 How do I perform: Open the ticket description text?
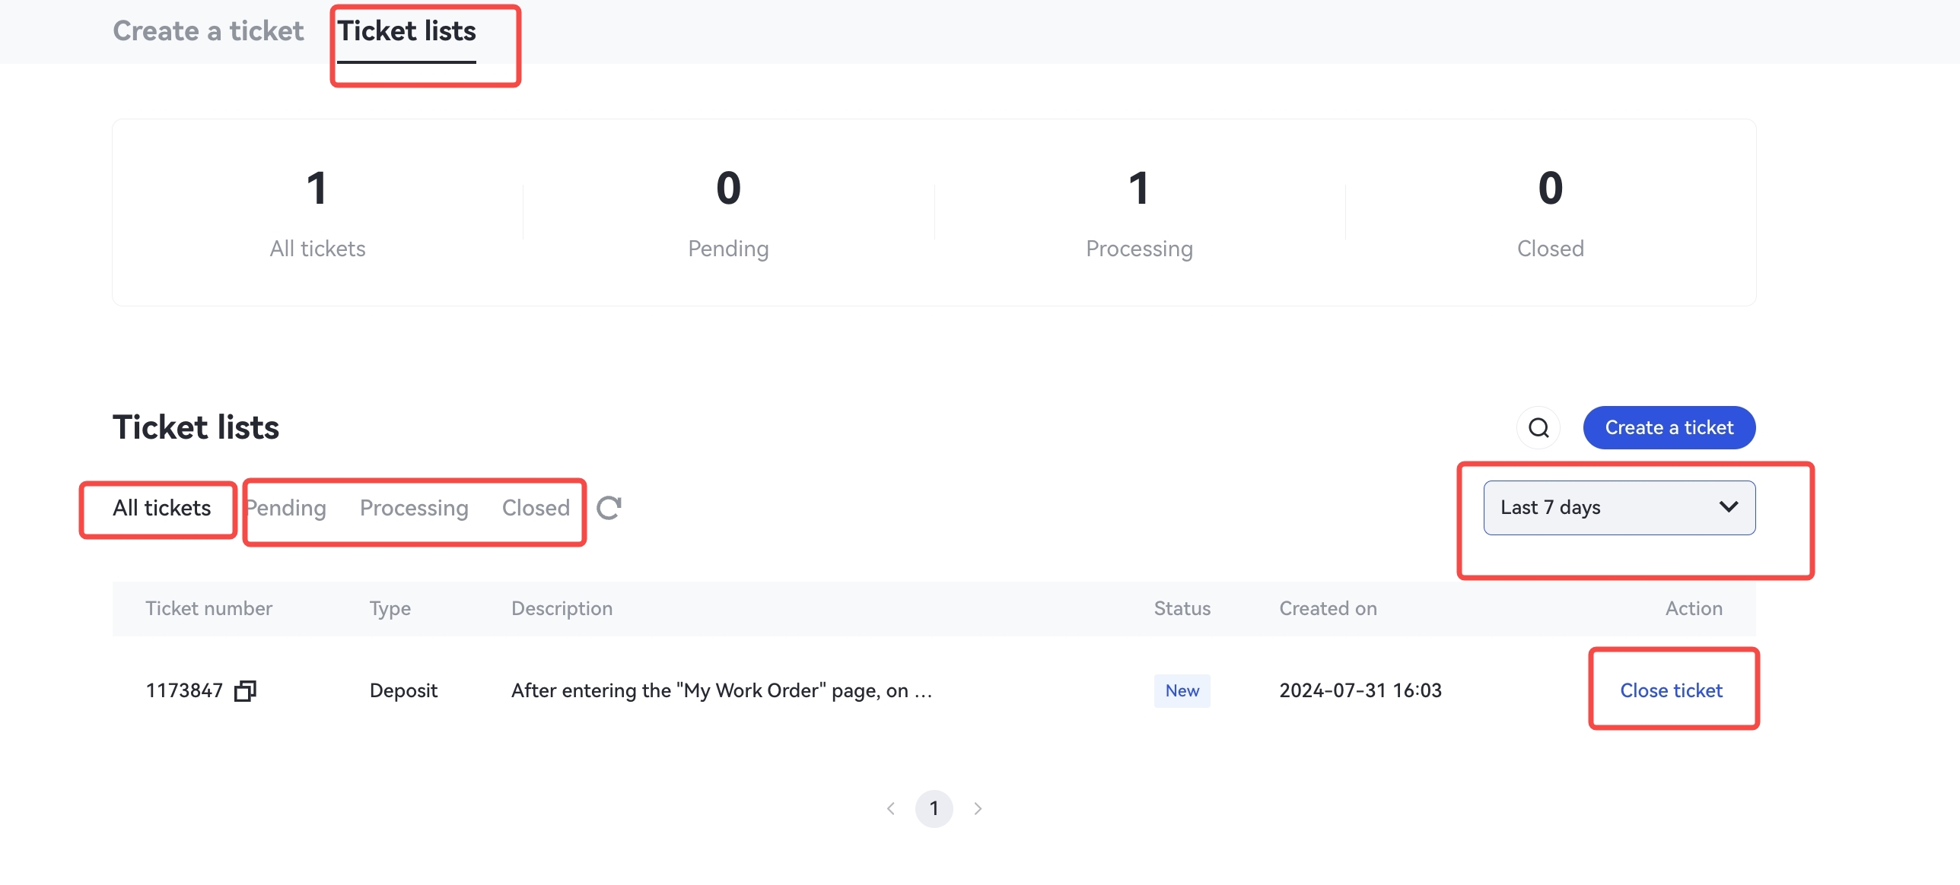(x=721, y=690)
